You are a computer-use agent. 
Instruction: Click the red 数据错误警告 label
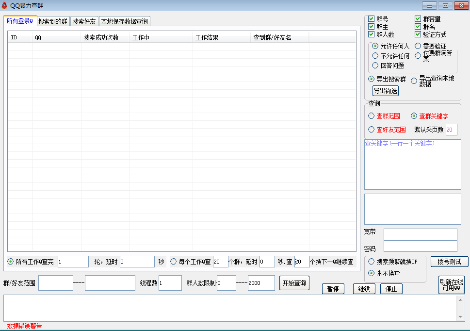tap(25, 326)
